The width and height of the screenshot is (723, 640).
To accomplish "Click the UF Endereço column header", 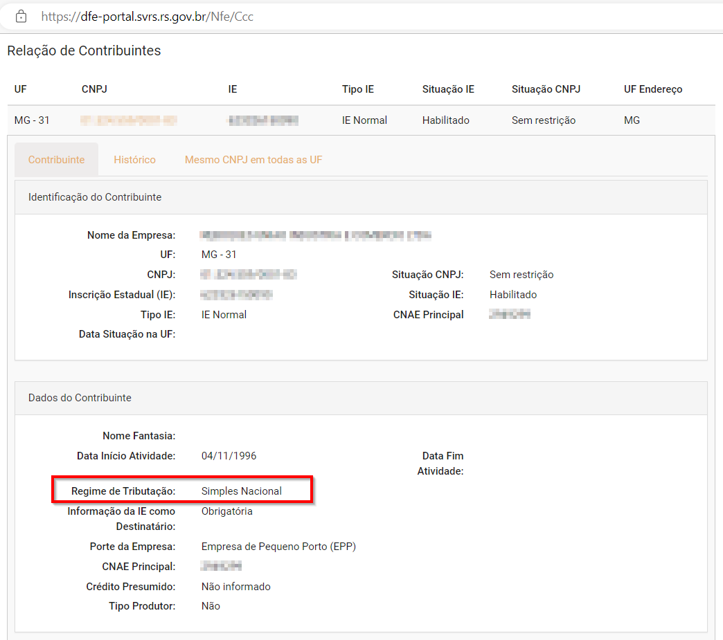I will coord(653,89).
